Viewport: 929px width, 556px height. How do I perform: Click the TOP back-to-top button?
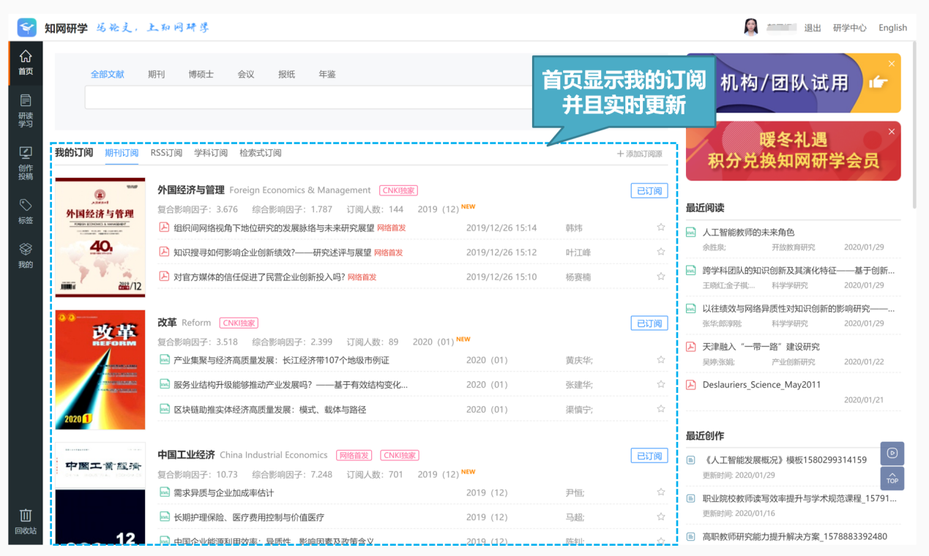point(892,478)
